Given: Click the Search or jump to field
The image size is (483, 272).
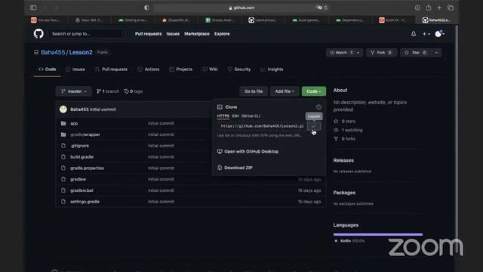Looking at the screenshot, I should pos(89,33).
